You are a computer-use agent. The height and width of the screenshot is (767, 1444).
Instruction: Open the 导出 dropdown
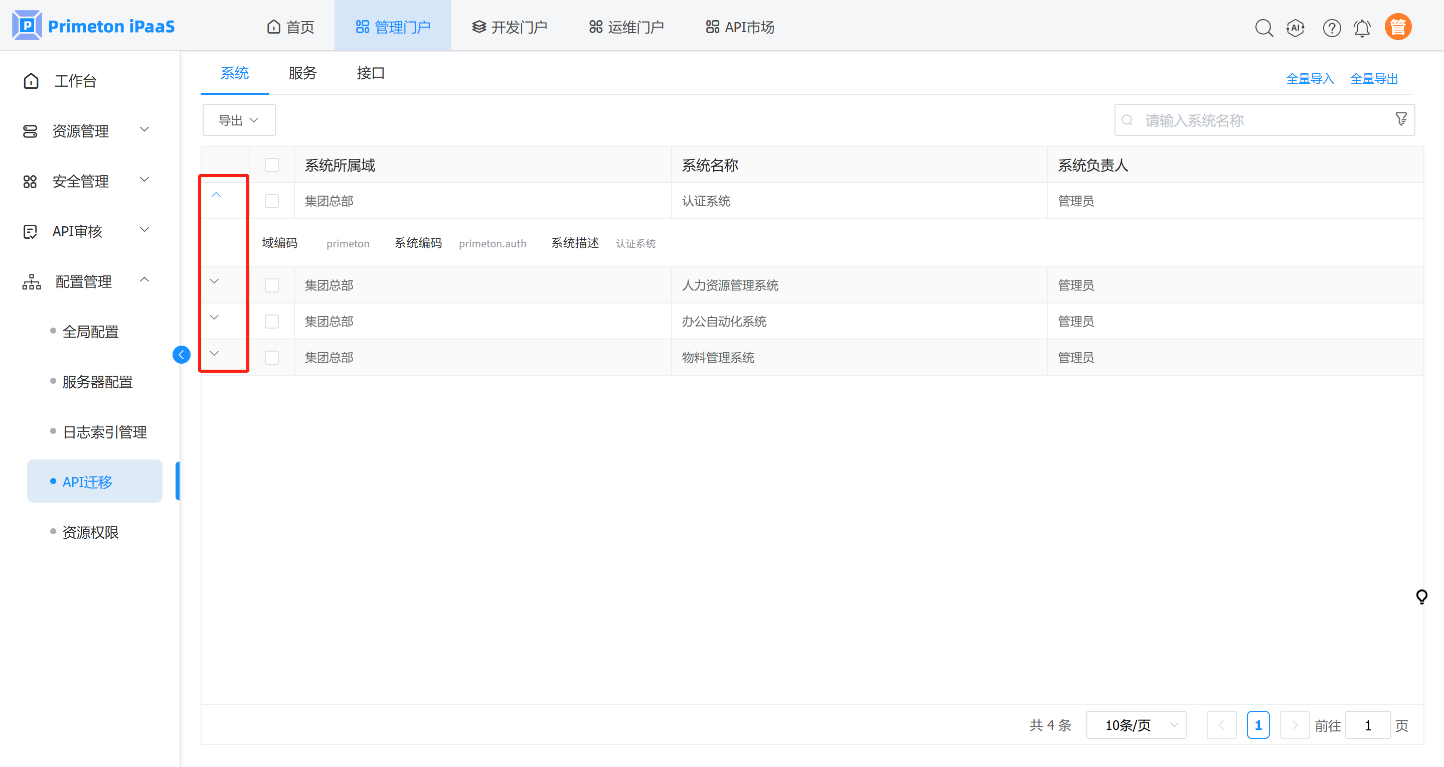[x=239, y=120]
